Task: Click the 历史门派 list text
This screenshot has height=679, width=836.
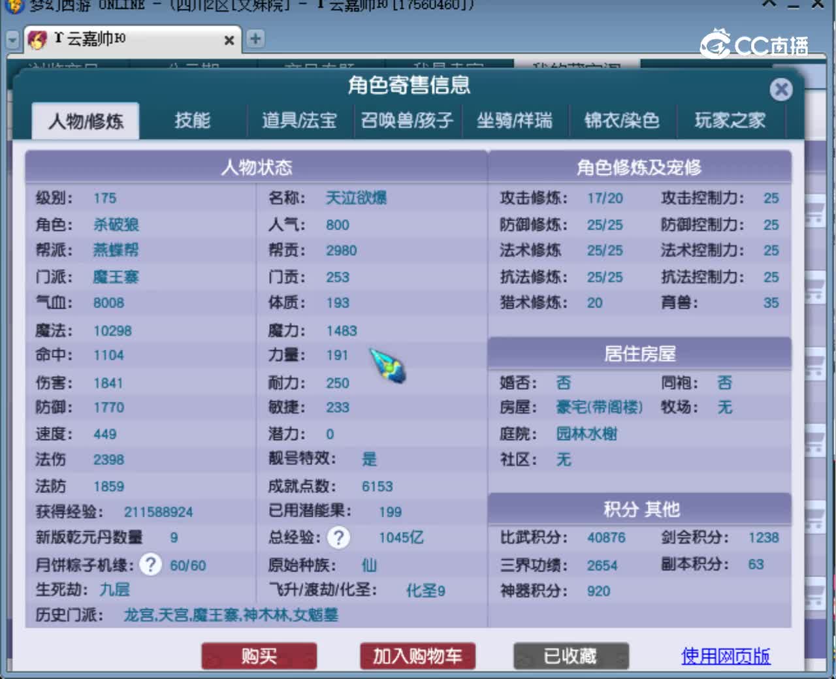Action: click(231, 614)
